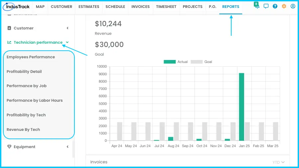299x168 pixels.
Task: Open the chat messages icon
Action: click(x=266, y=6)
